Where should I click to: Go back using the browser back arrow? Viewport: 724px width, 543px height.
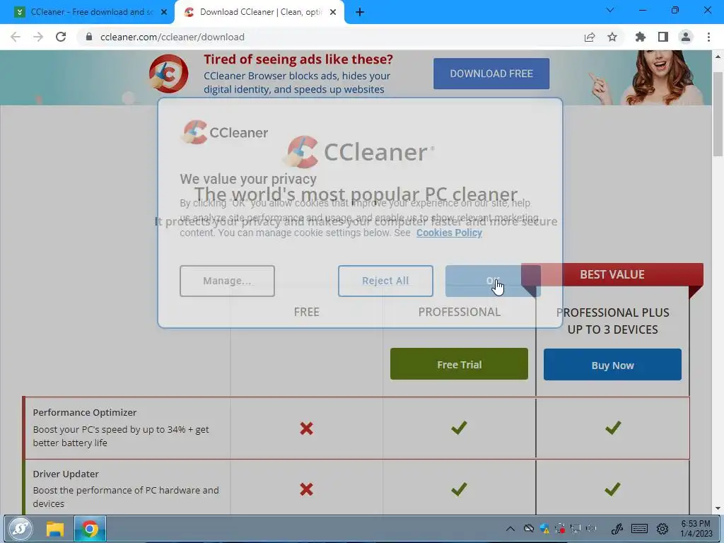(x=16, y=37)
